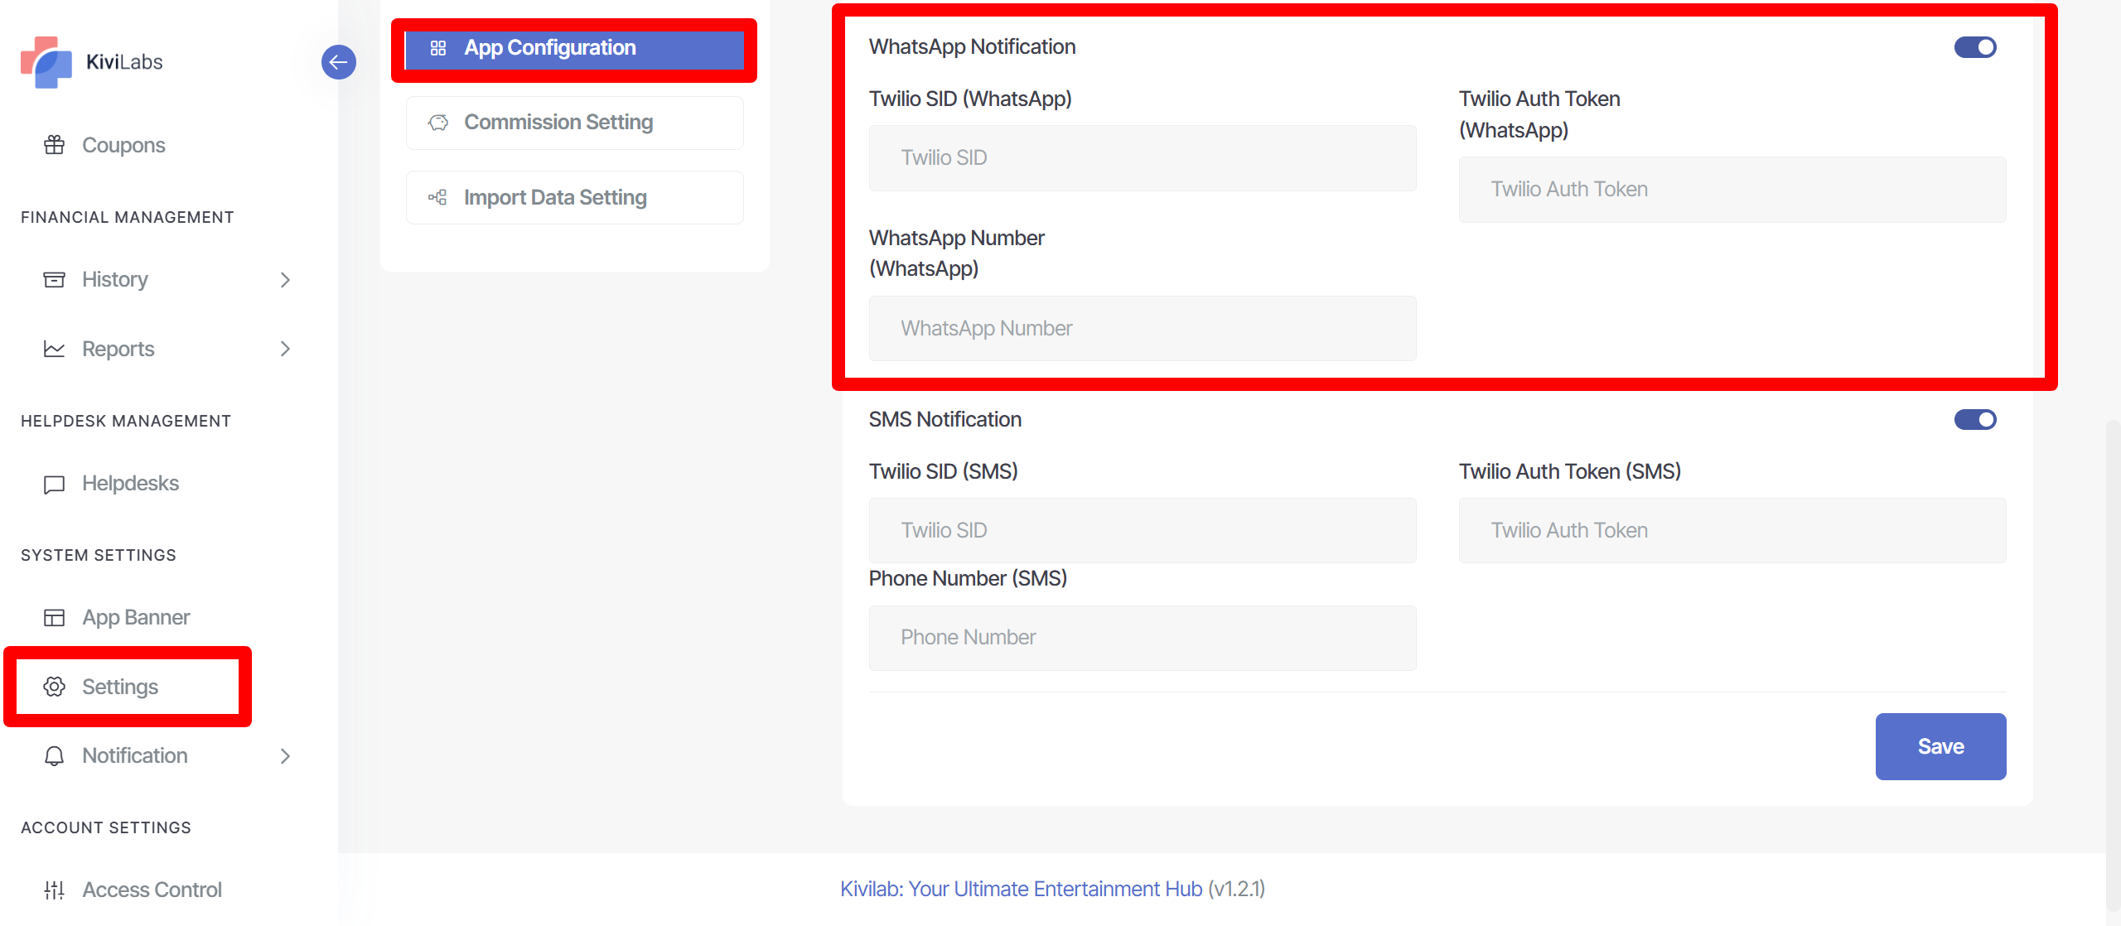Expand the Notification submenu chevron
This screenshot has height=926, width=2121.
(x=285, y=756)
